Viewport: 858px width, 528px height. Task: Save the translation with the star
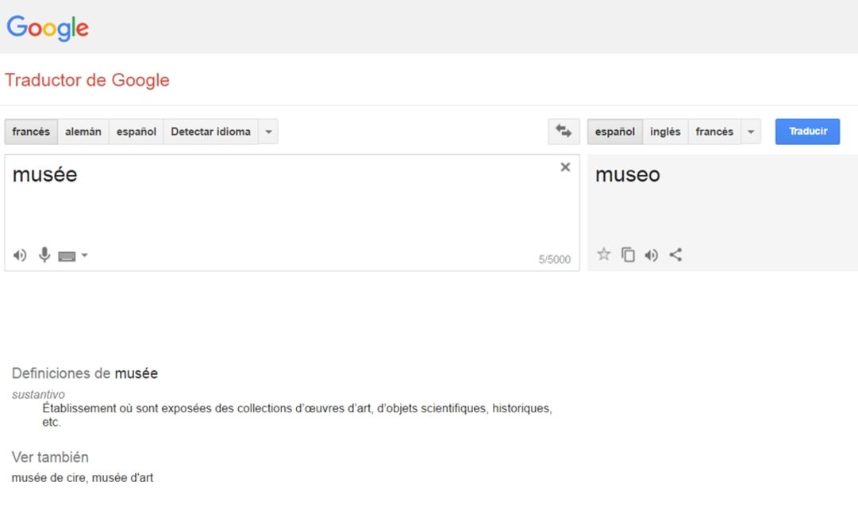click(603, 254)
